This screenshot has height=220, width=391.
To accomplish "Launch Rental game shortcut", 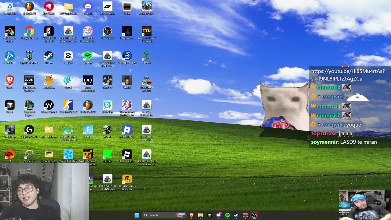I will click(127, 82).
